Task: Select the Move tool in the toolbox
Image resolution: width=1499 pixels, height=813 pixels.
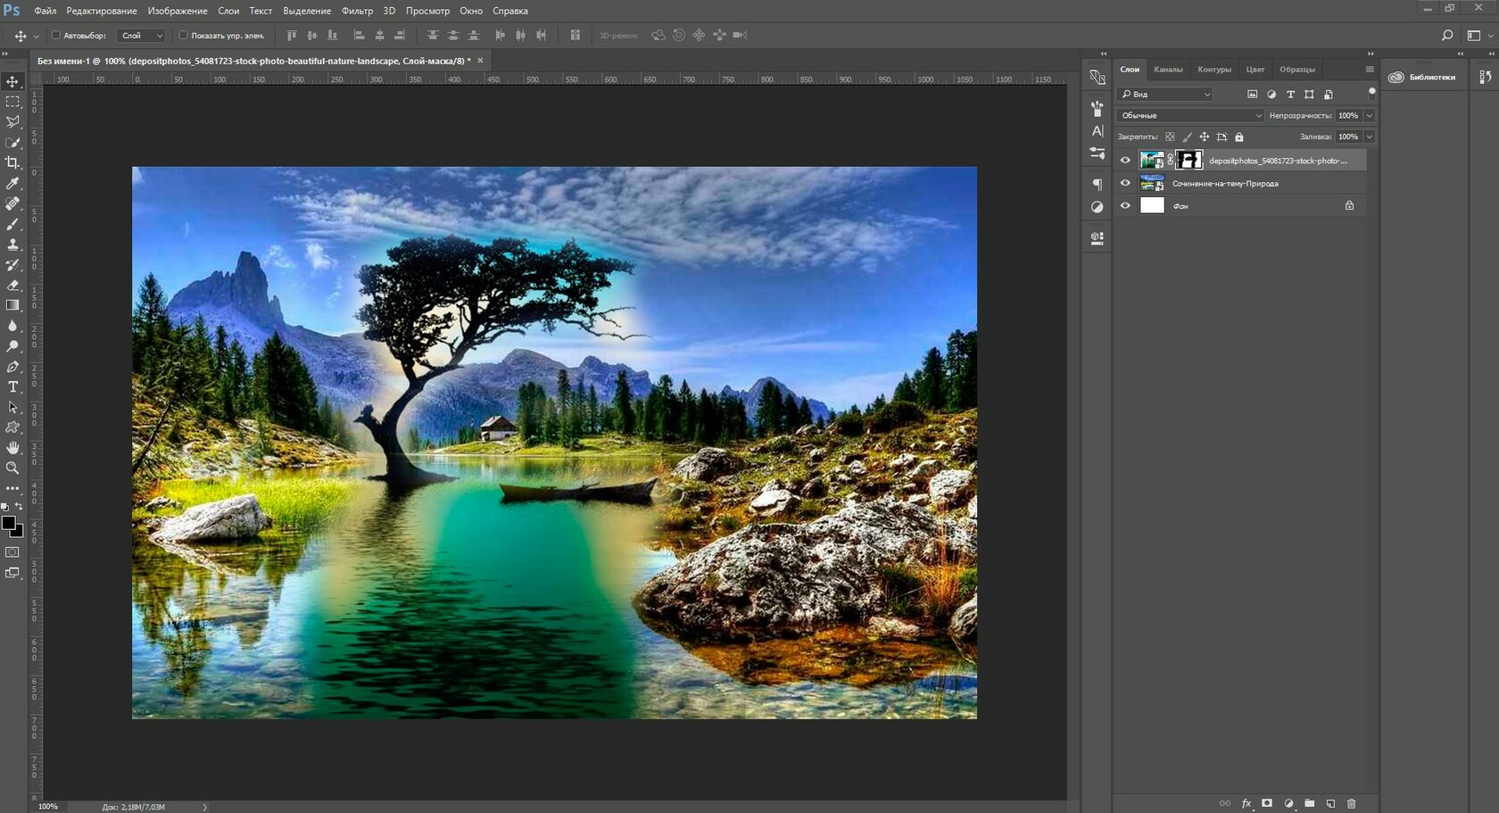Action: [x=12, y=82]
